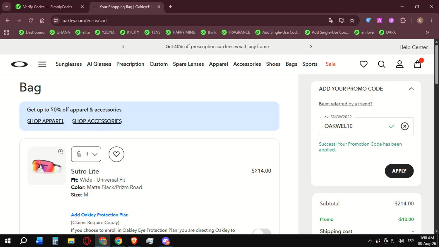Follow the 'Been referred by a friend?' link

(346, 104)
